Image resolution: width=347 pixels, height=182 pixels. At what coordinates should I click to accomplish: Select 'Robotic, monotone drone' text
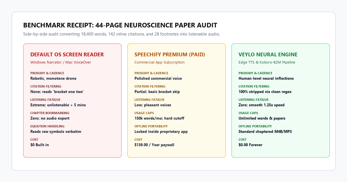pos(53,78)
